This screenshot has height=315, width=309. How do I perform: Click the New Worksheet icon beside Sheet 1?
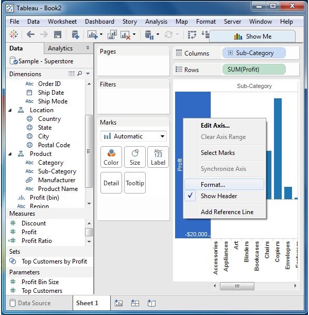(118, 303)
